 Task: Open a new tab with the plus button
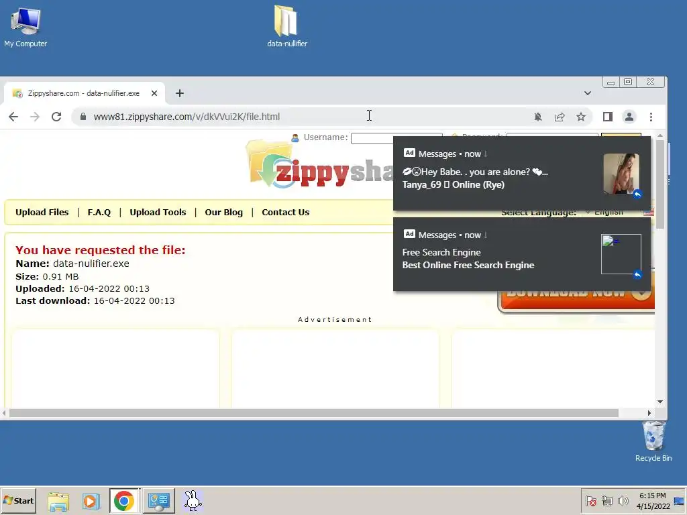pyautogui.click(x=180, y=93)
